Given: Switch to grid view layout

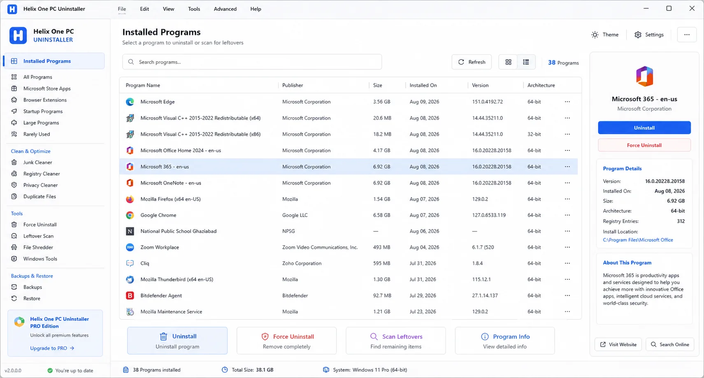Looking at the screenshot, I should click(509, 62).
